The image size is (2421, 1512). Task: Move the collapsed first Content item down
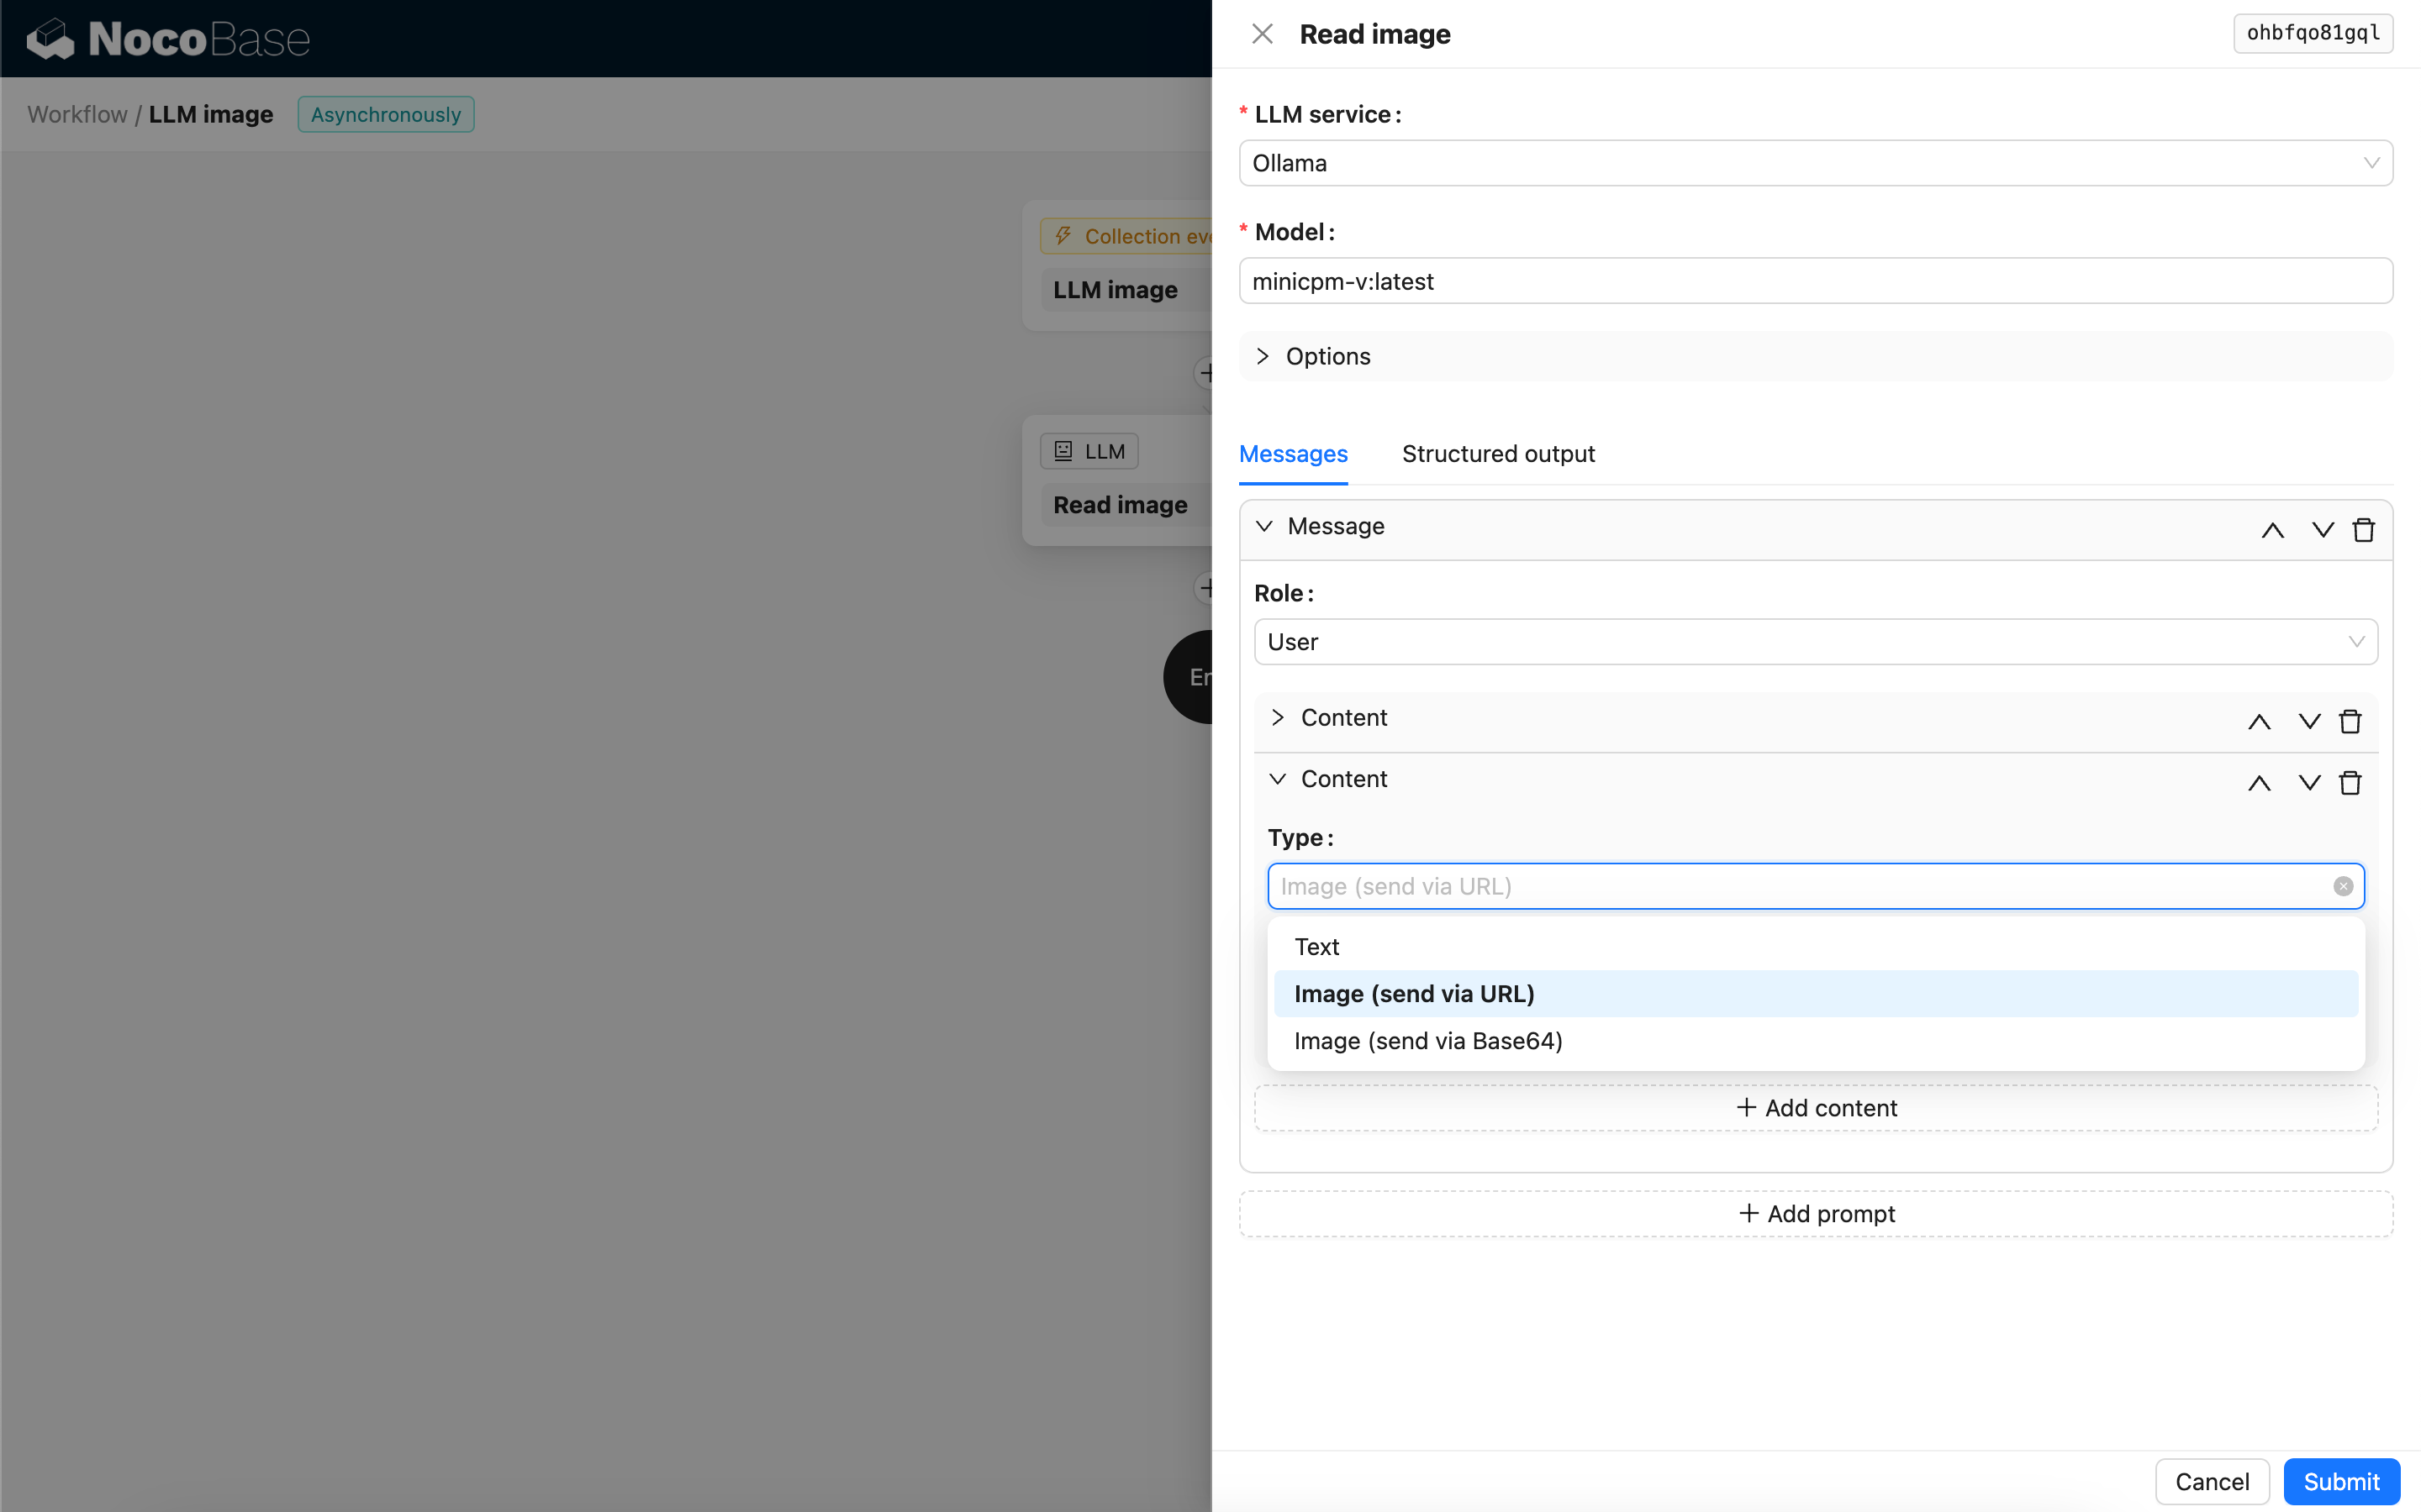tap(2309, 721)
